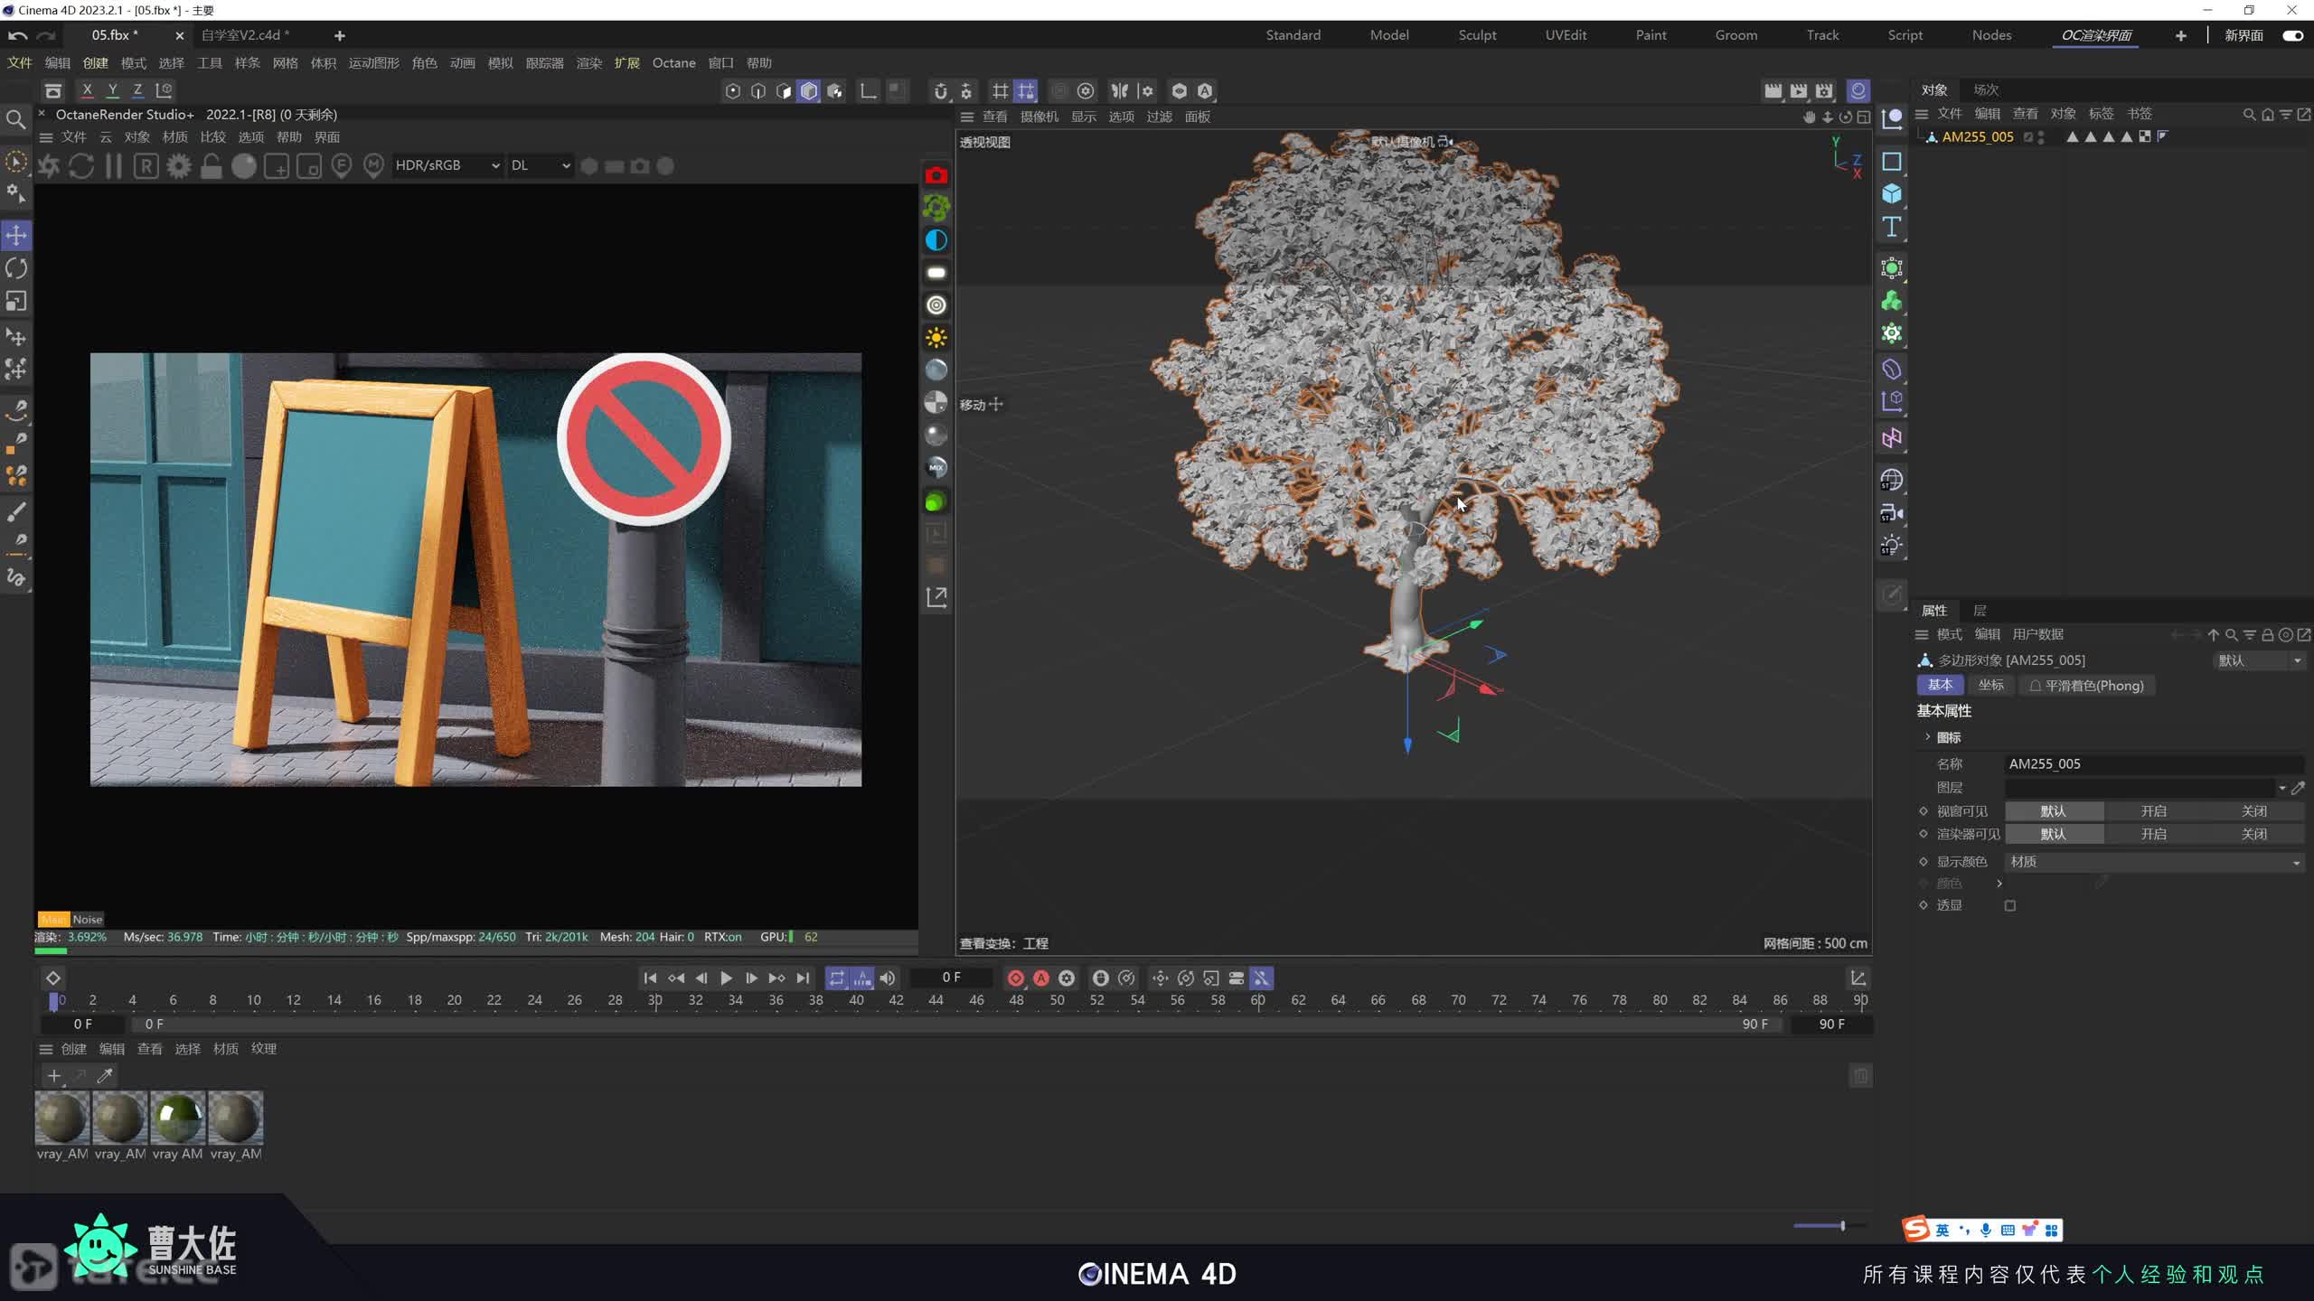Click the Octane daylight sun icon

pyautogui.click(x=936, y=338)
